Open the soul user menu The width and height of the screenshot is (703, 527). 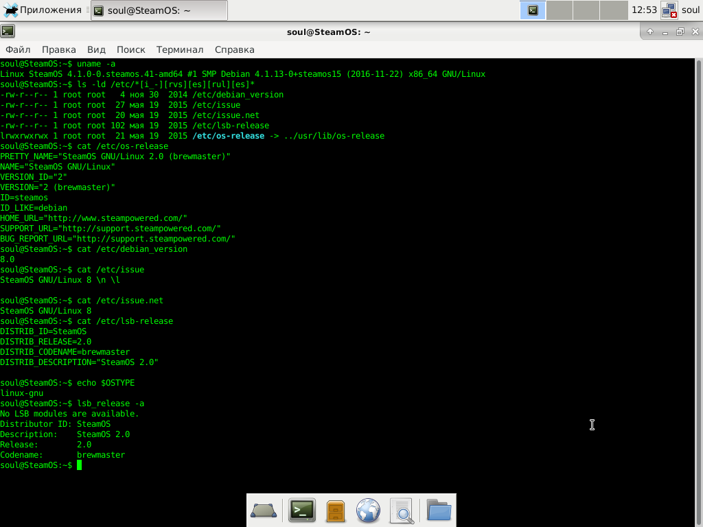click(x=691, y=10)
